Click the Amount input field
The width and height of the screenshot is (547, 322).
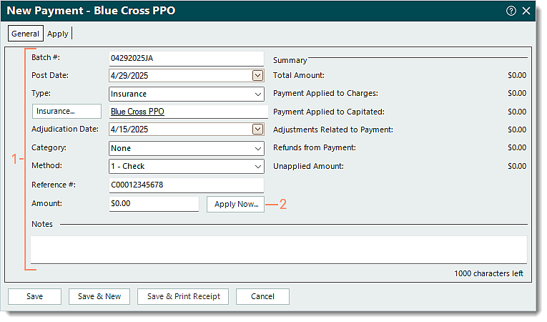tap(154, 204)
